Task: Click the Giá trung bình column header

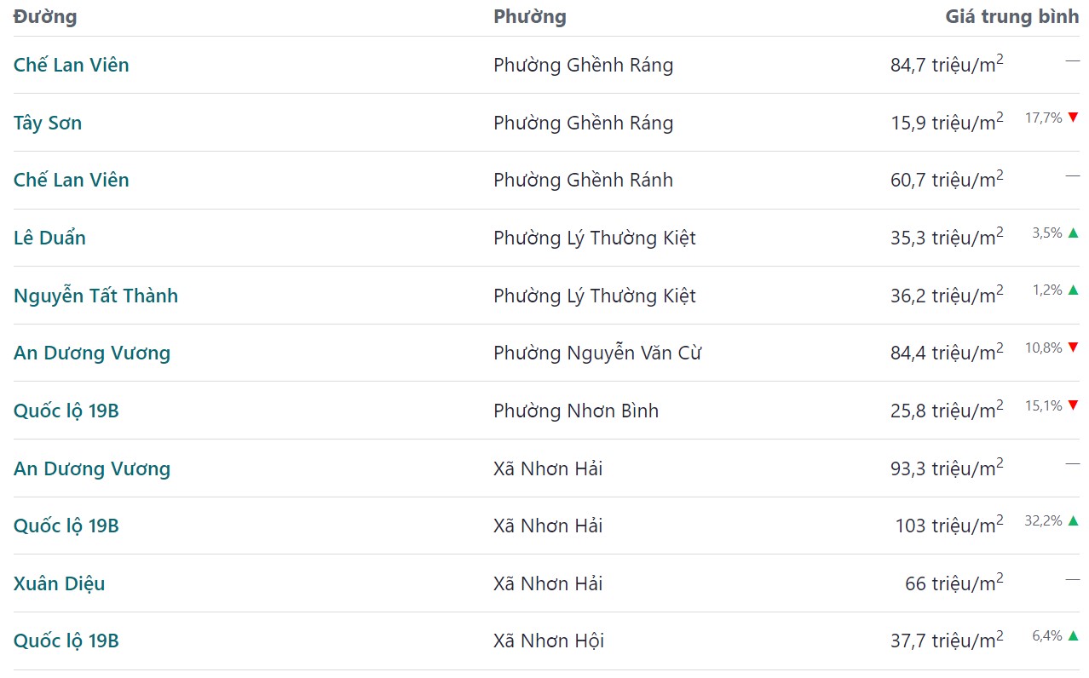Action: [1012, 16]
